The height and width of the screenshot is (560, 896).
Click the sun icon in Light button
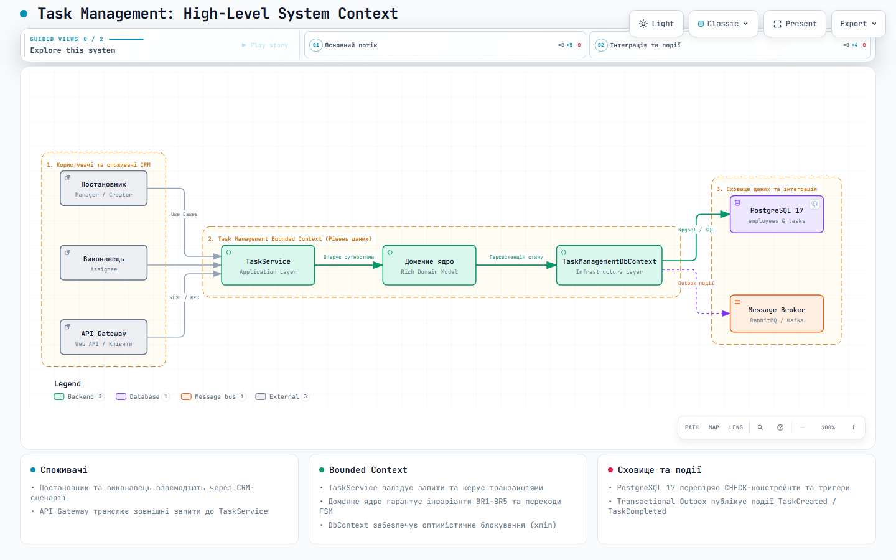tap(643, 24)
